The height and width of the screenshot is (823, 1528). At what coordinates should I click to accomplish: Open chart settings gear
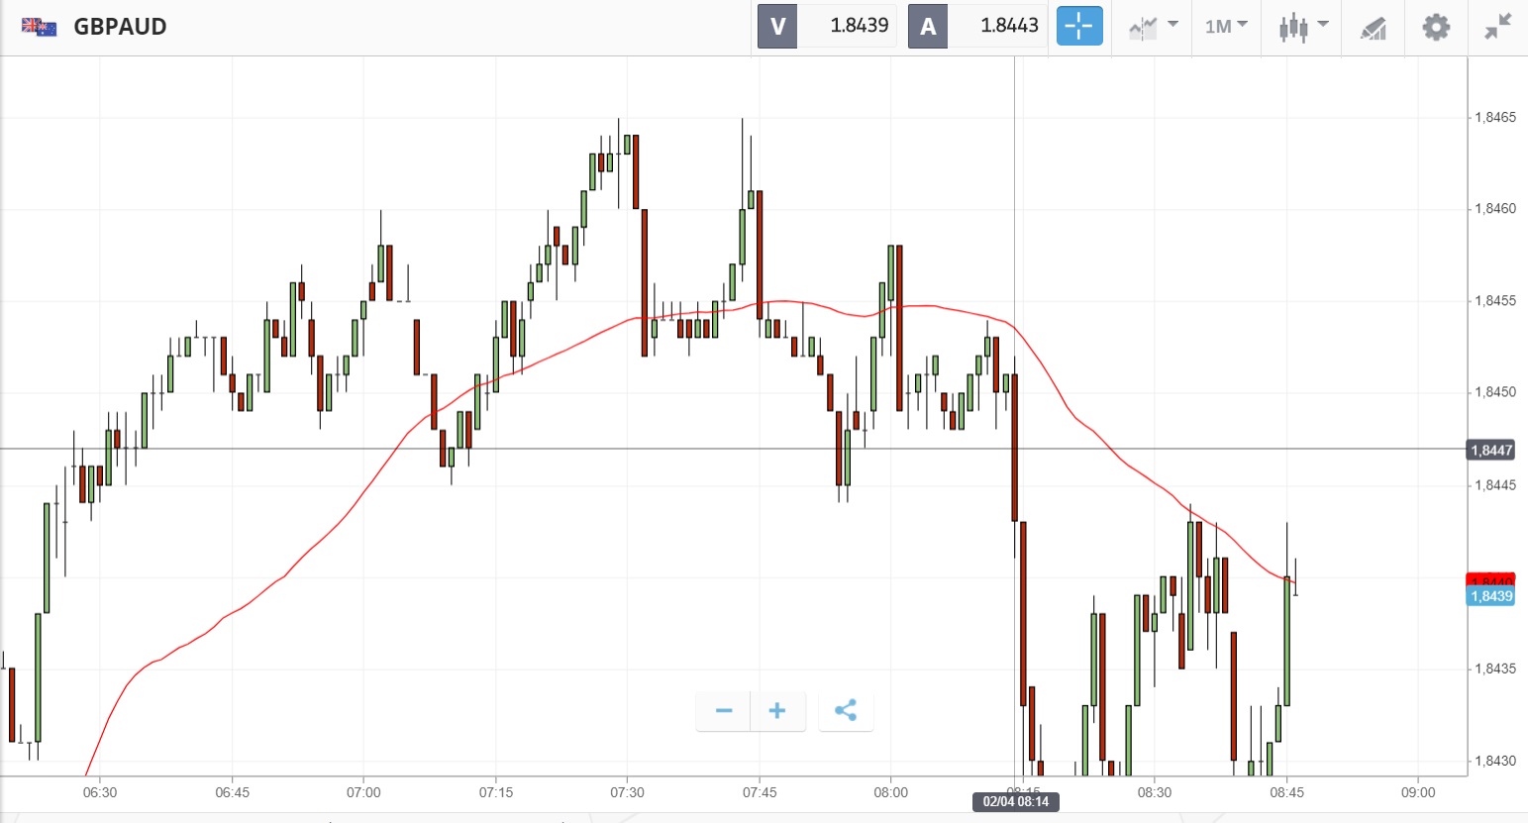click(x=1436, y=27)
